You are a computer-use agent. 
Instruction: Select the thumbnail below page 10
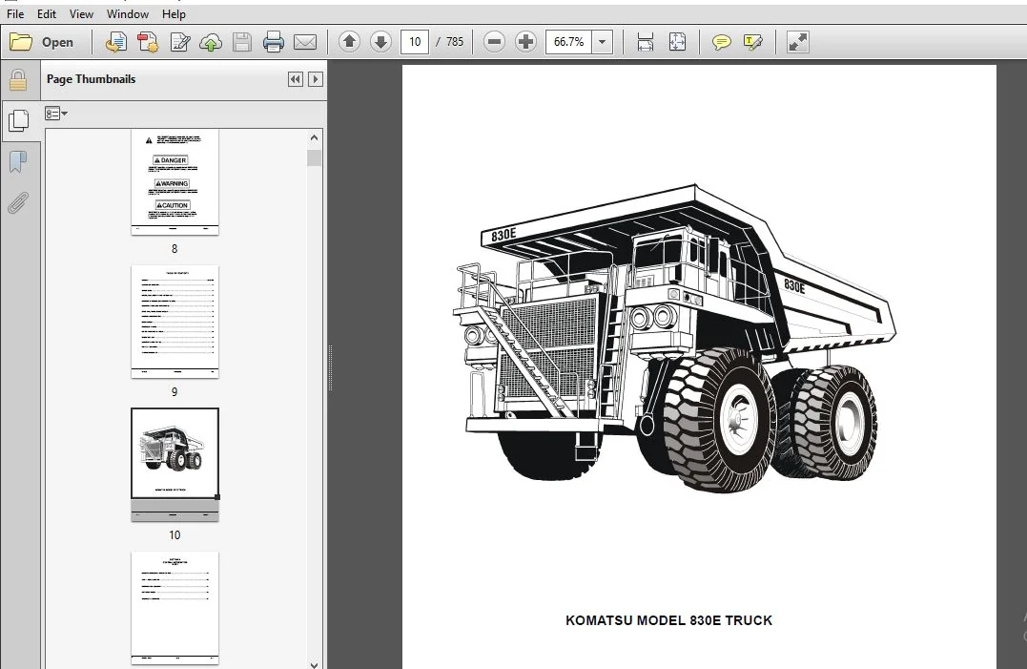175,607
